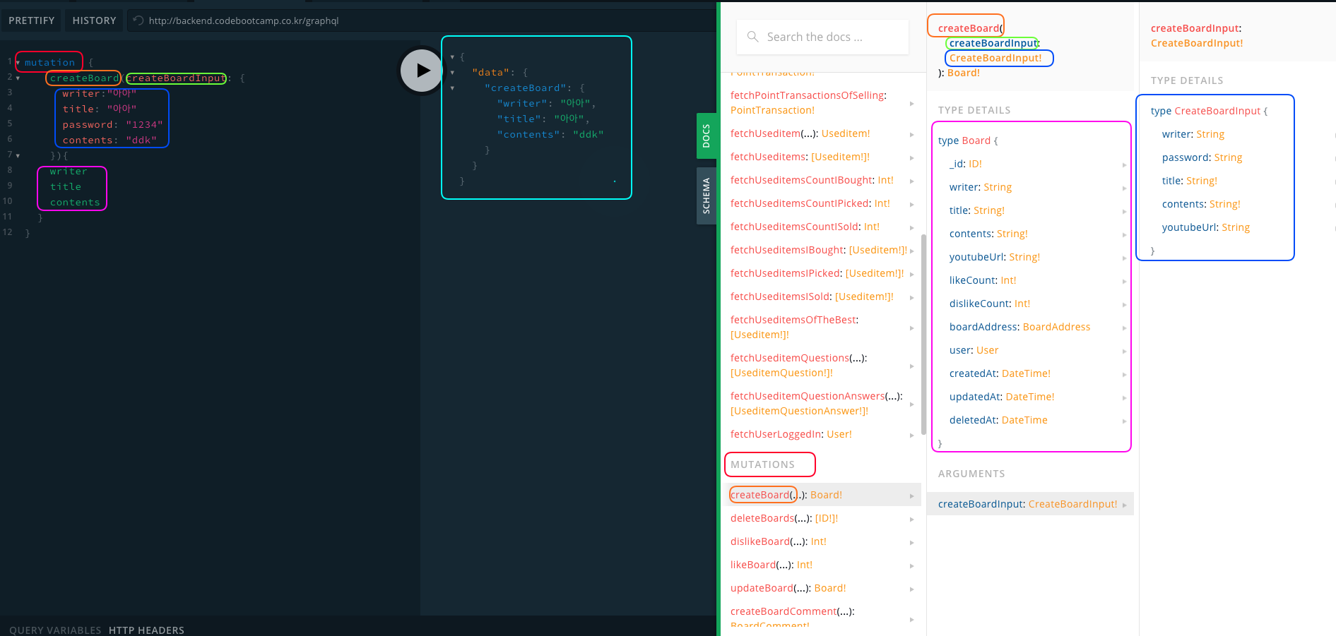Image resolution: width=1336 pixels, height=636 pixels.
Task: Click arrow icon beside createBoard mutation
Action: point(911,496)
